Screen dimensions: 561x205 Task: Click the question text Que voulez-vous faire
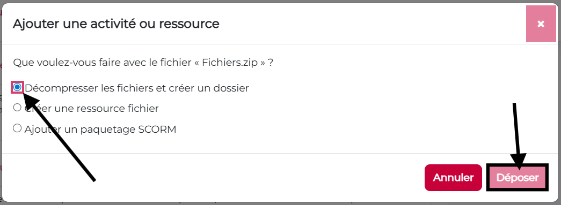tap(75, 63)
